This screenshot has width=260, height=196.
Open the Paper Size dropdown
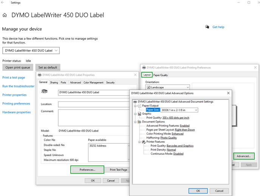click(x=179, y=110)
